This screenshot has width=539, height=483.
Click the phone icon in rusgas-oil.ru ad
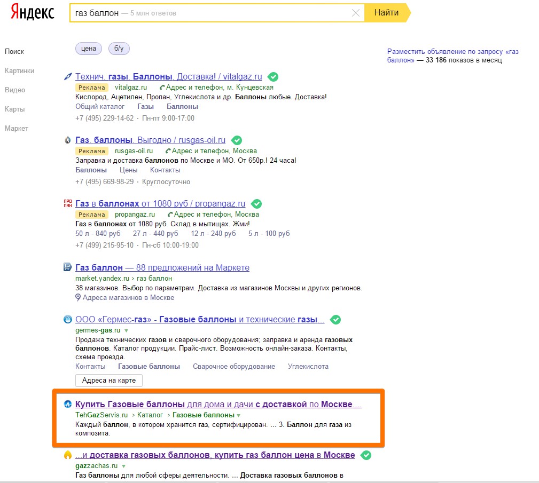[x=168, y=151]
